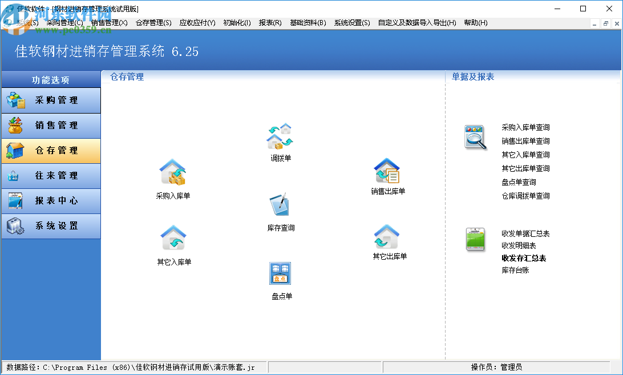Click the 采购管理 sidebar icon
623x375 pixels.
pos(15,100)
